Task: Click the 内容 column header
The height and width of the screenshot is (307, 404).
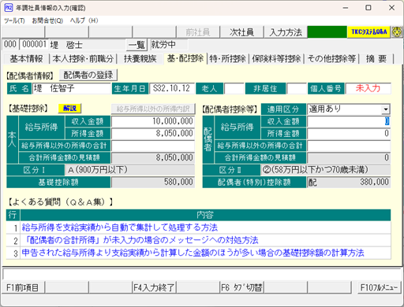Action: pos(205,215)
